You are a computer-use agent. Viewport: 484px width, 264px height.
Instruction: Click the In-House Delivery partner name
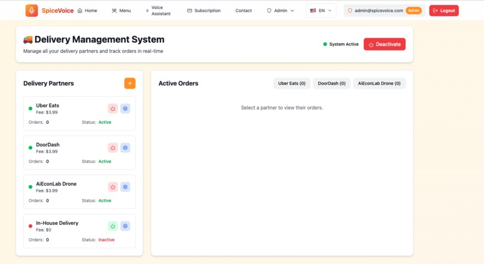tap(57, 223)
